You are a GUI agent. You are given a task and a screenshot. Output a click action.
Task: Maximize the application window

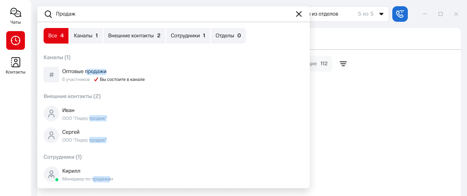(441, 14)
